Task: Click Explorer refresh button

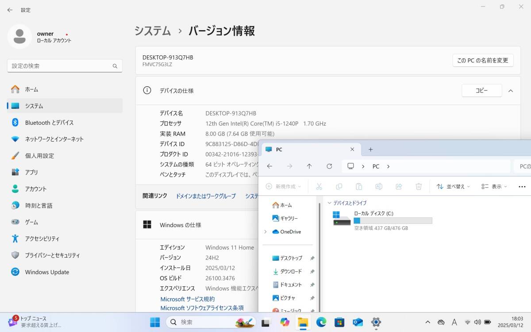Action: (329, 166)
